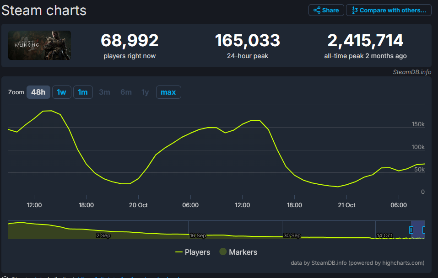This screenshot has width=438, height=278.
Task: Click the 165,033 peak value
Action: tap(248, 41)
